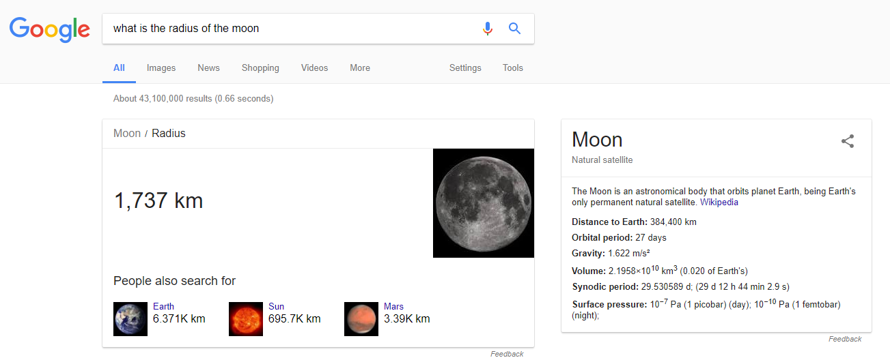The width and height of the screenshot is (890, 360).
Task: Click the 3.39K km value
Action: [x=407, y=318]
